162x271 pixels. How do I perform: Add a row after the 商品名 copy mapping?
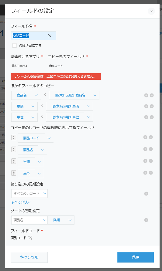(x=146, y=95)
